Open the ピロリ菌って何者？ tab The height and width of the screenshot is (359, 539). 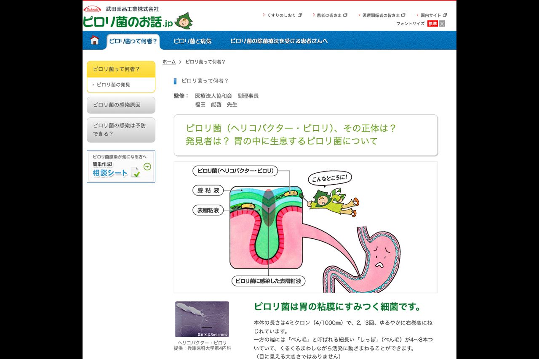(133, 41)
